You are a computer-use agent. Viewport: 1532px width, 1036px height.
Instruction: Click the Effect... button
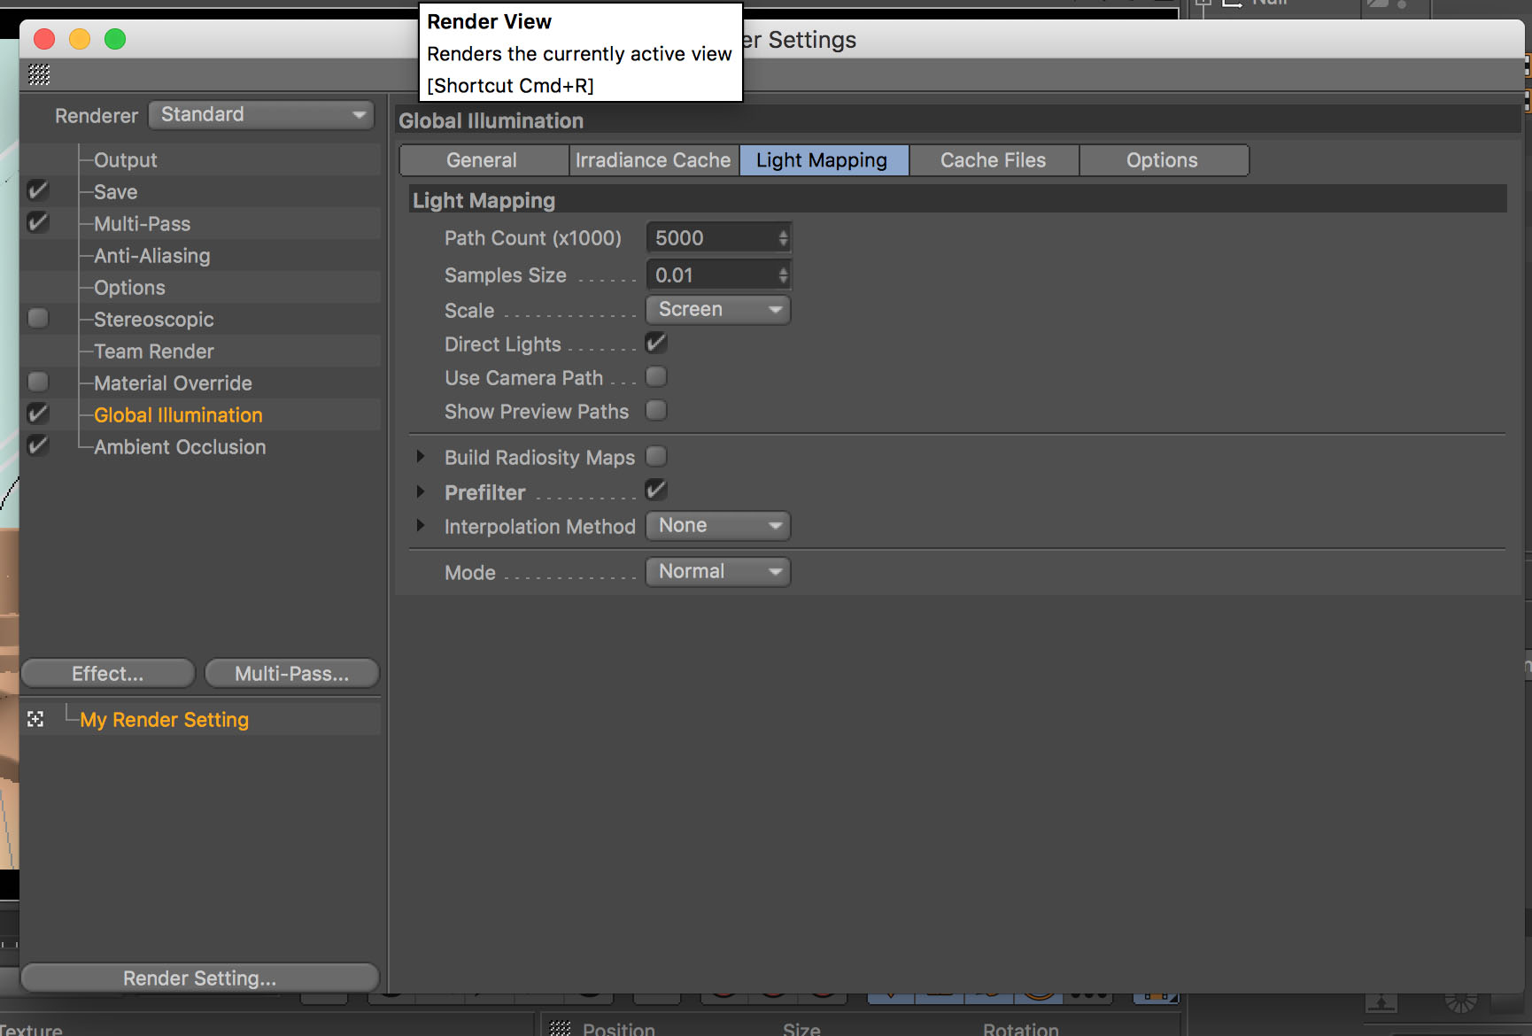pyautogui.click(x=107, y=674)
